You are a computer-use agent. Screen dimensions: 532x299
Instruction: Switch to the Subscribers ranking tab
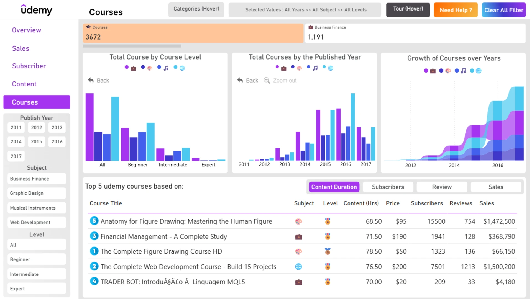tap(388, 187)
